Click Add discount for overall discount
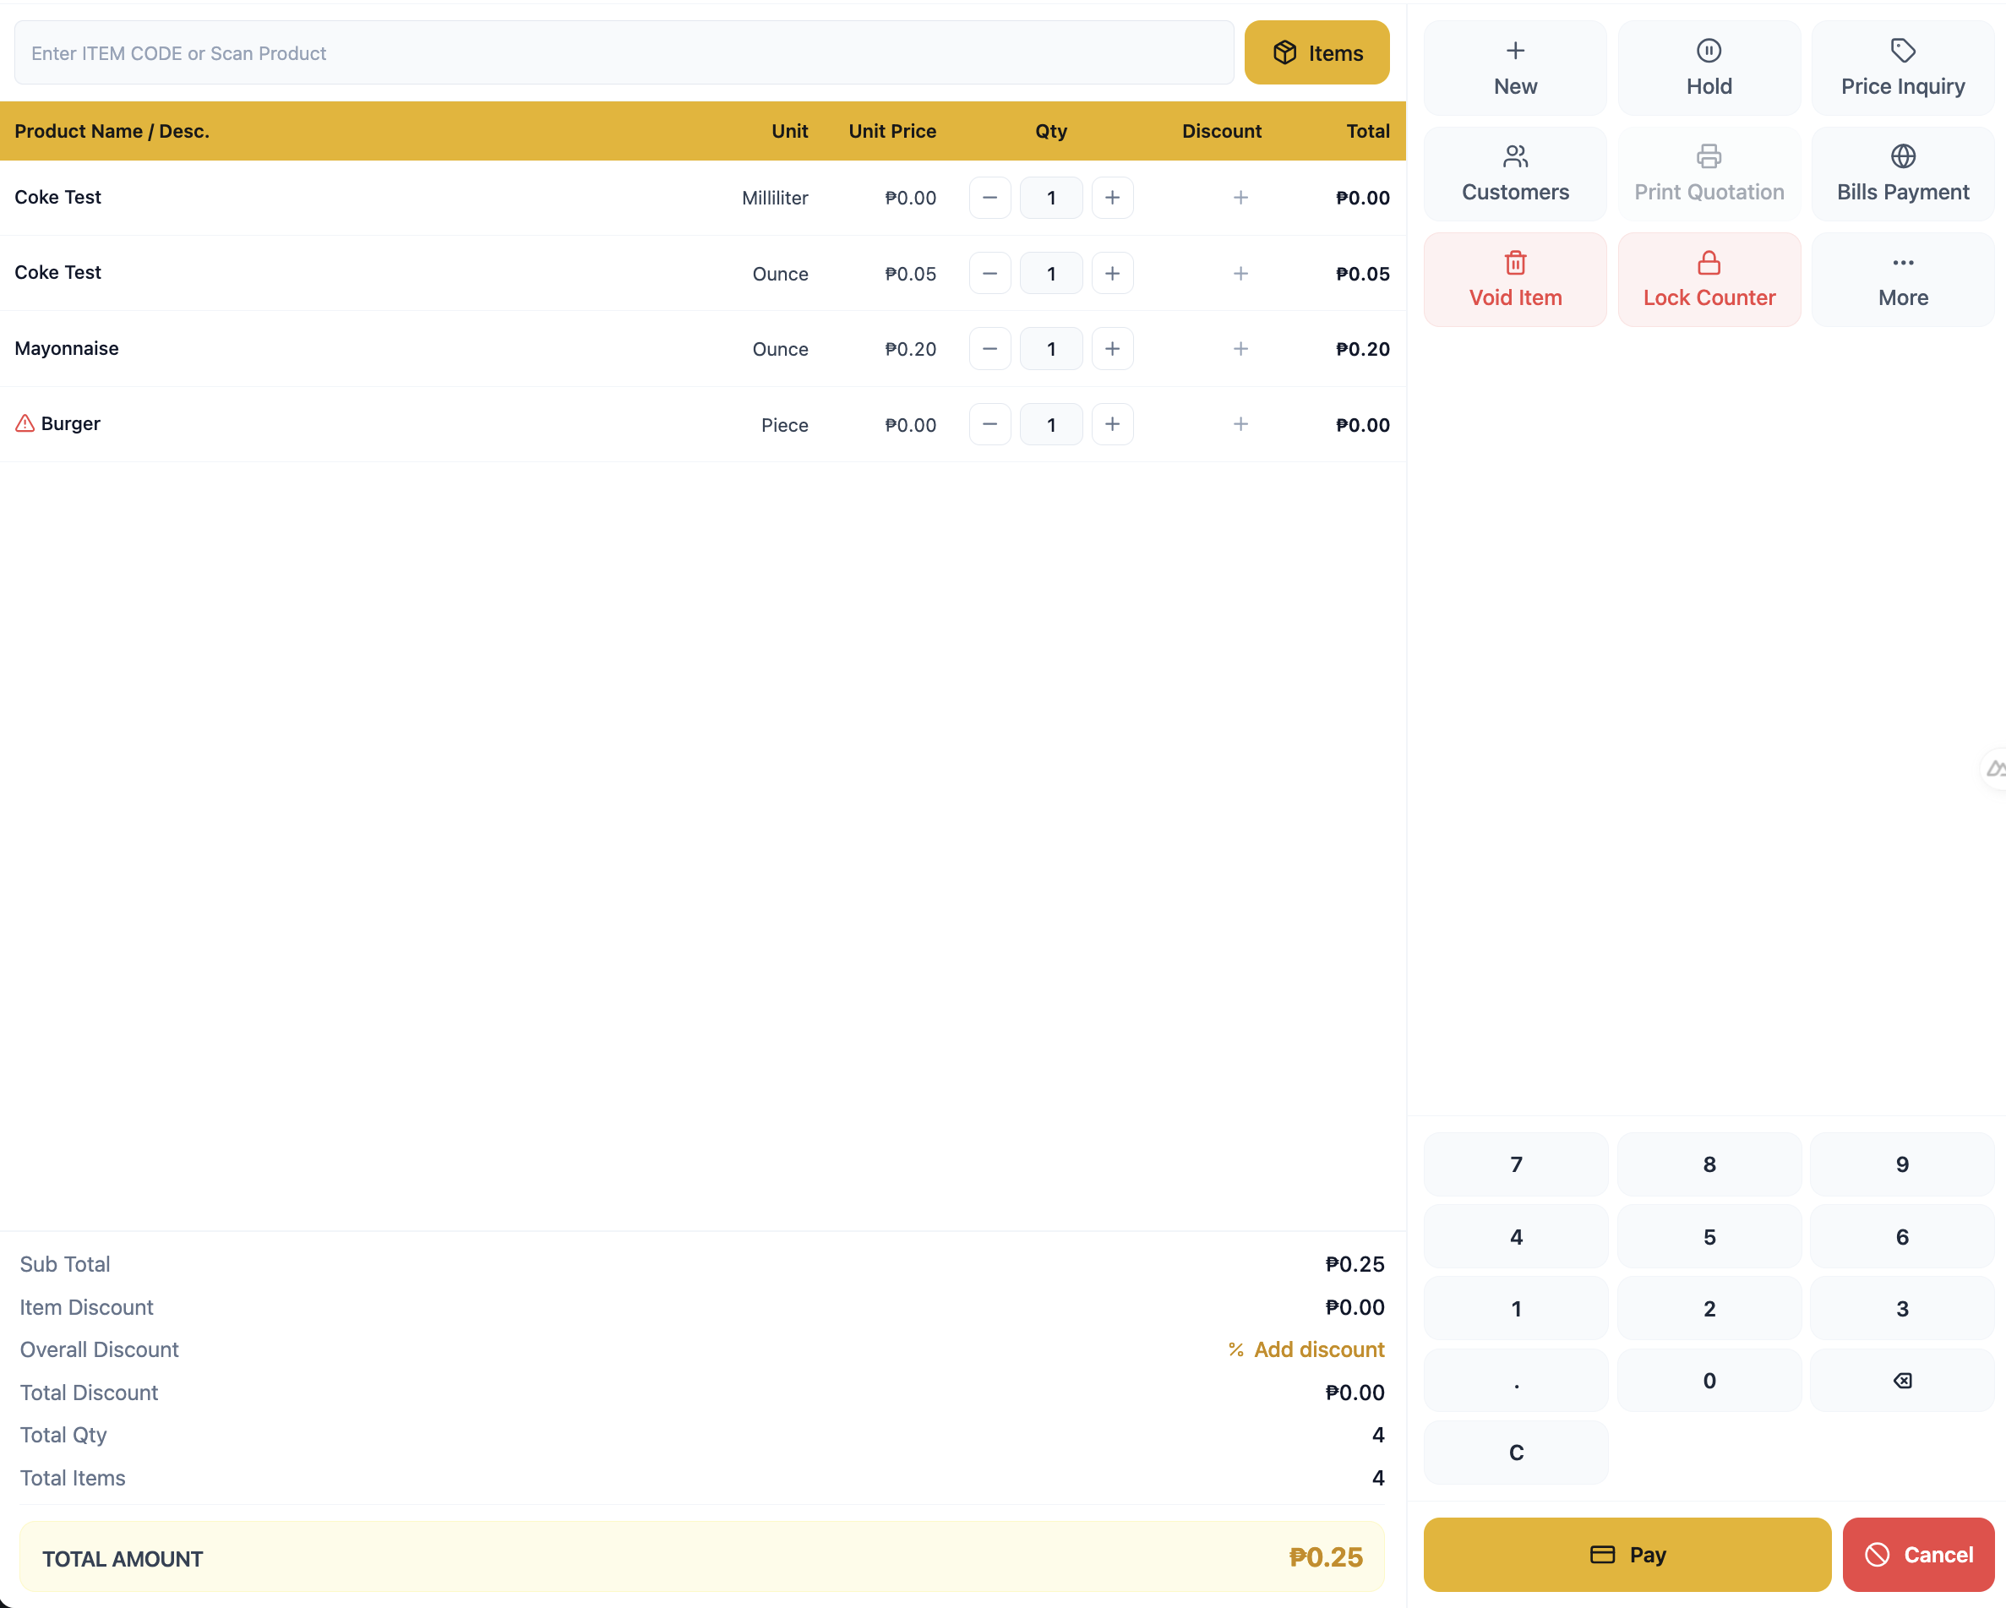The width and height of the screenshot is (2006, 1608). pos(1306,1349)
